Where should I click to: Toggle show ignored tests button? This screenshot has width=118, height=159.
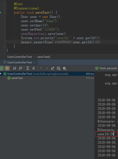tap(7, 68)
